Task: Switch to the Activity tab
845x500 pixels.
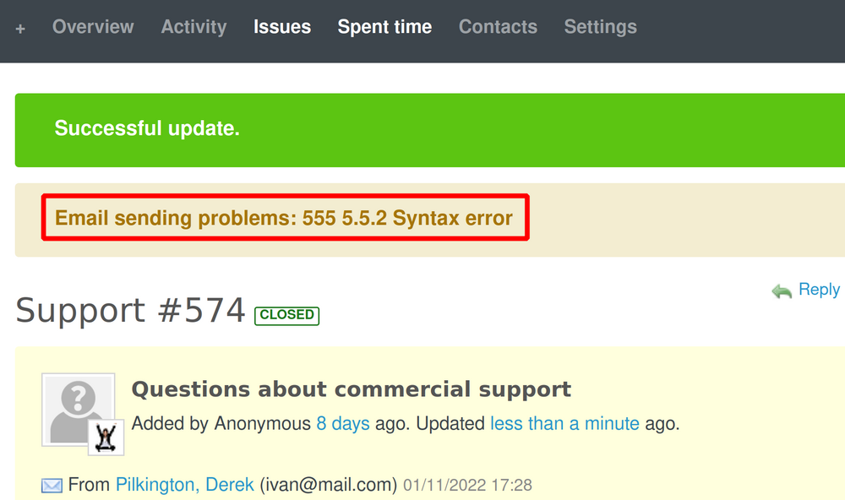Action: tap(194, 26)
